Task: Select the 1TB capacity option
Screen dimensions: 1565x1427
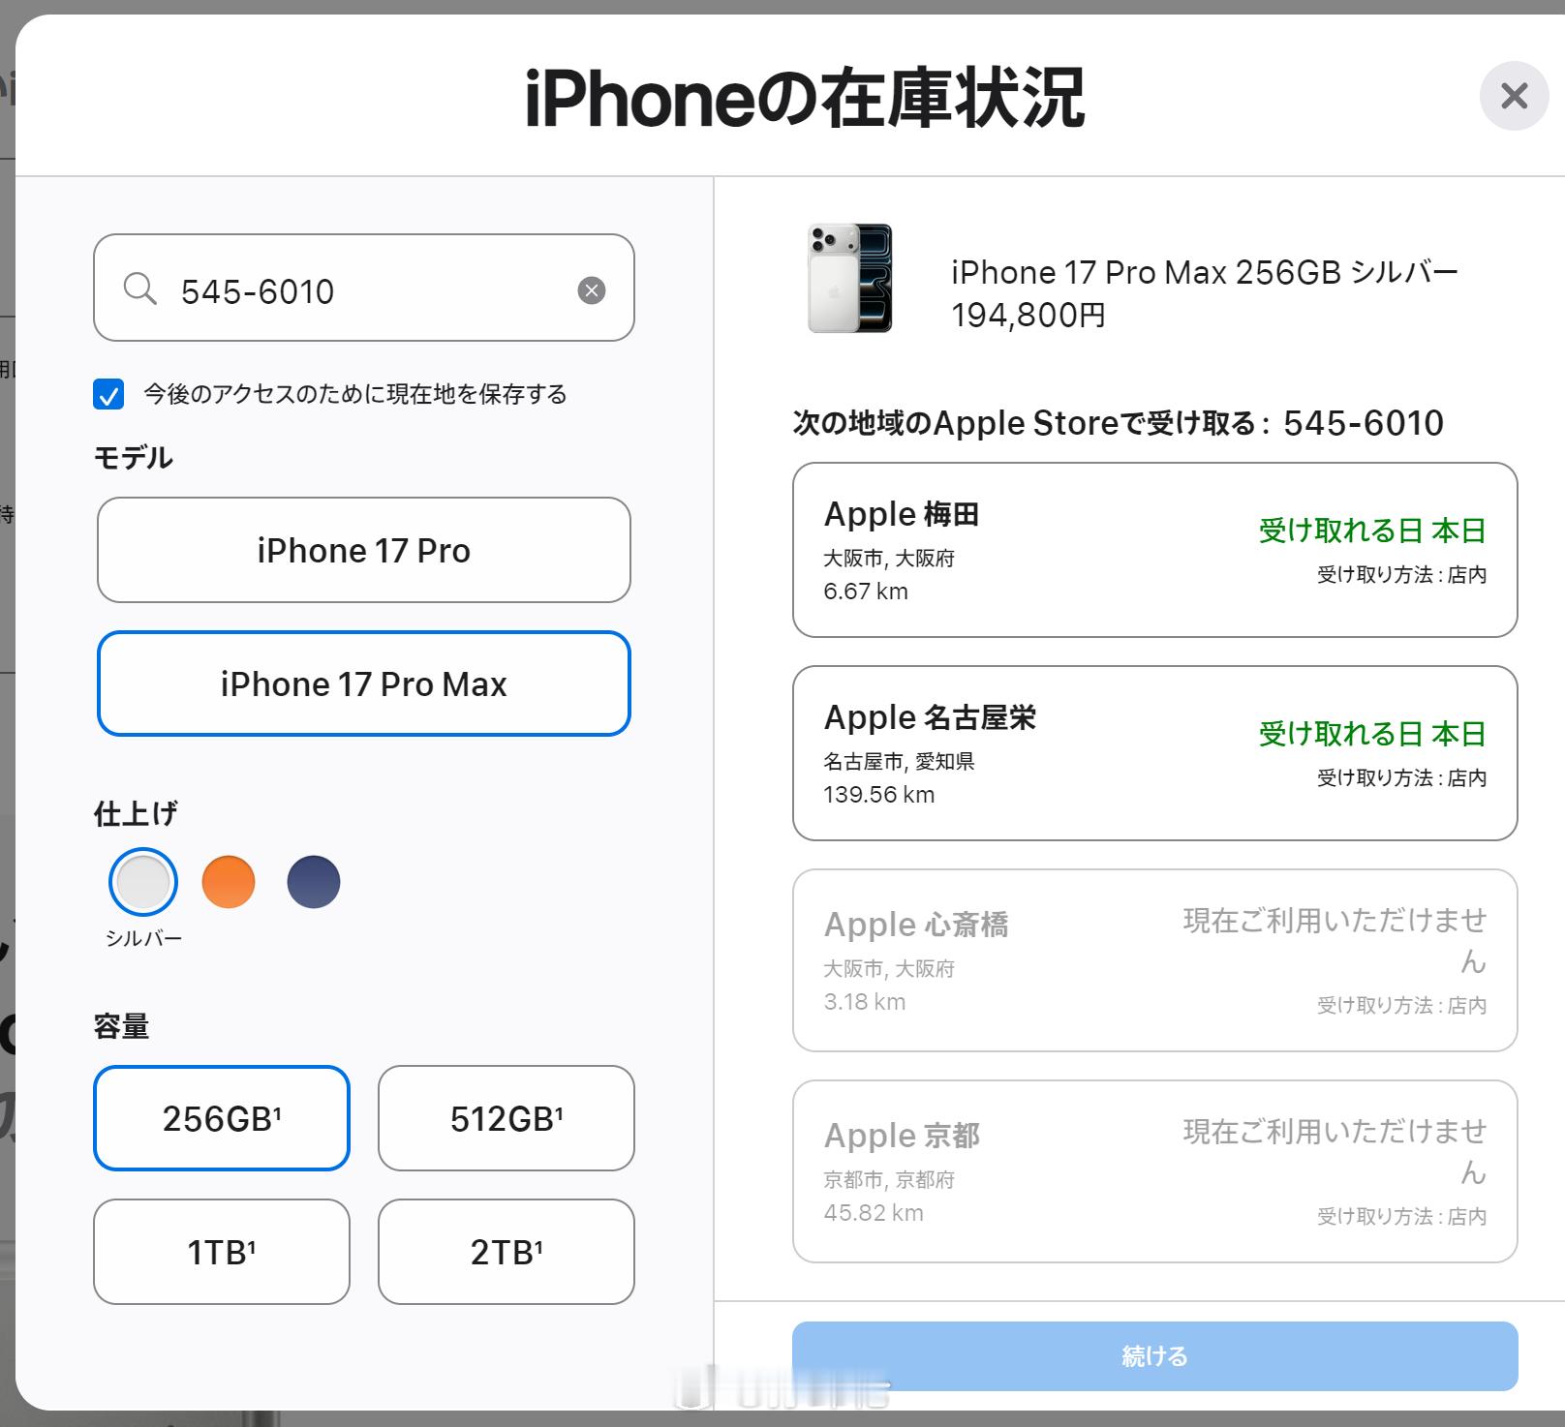Action: [222, 1252]
